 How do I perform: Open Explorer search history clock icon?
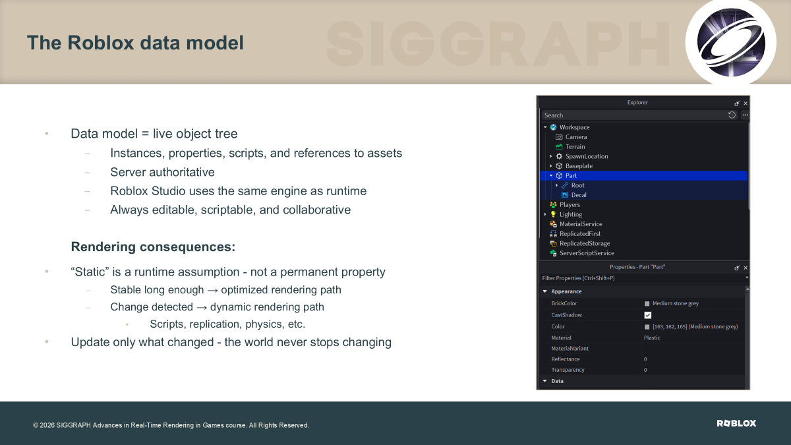732,115
